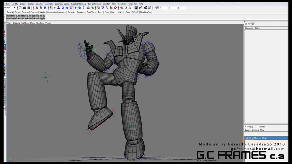This screenshot has height=164, width=292.
Task: Select the Mazinger_Mesh layer row
Action: (x=266, y=138)
